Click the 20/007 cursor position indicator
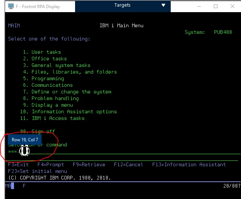 (232, 186)
